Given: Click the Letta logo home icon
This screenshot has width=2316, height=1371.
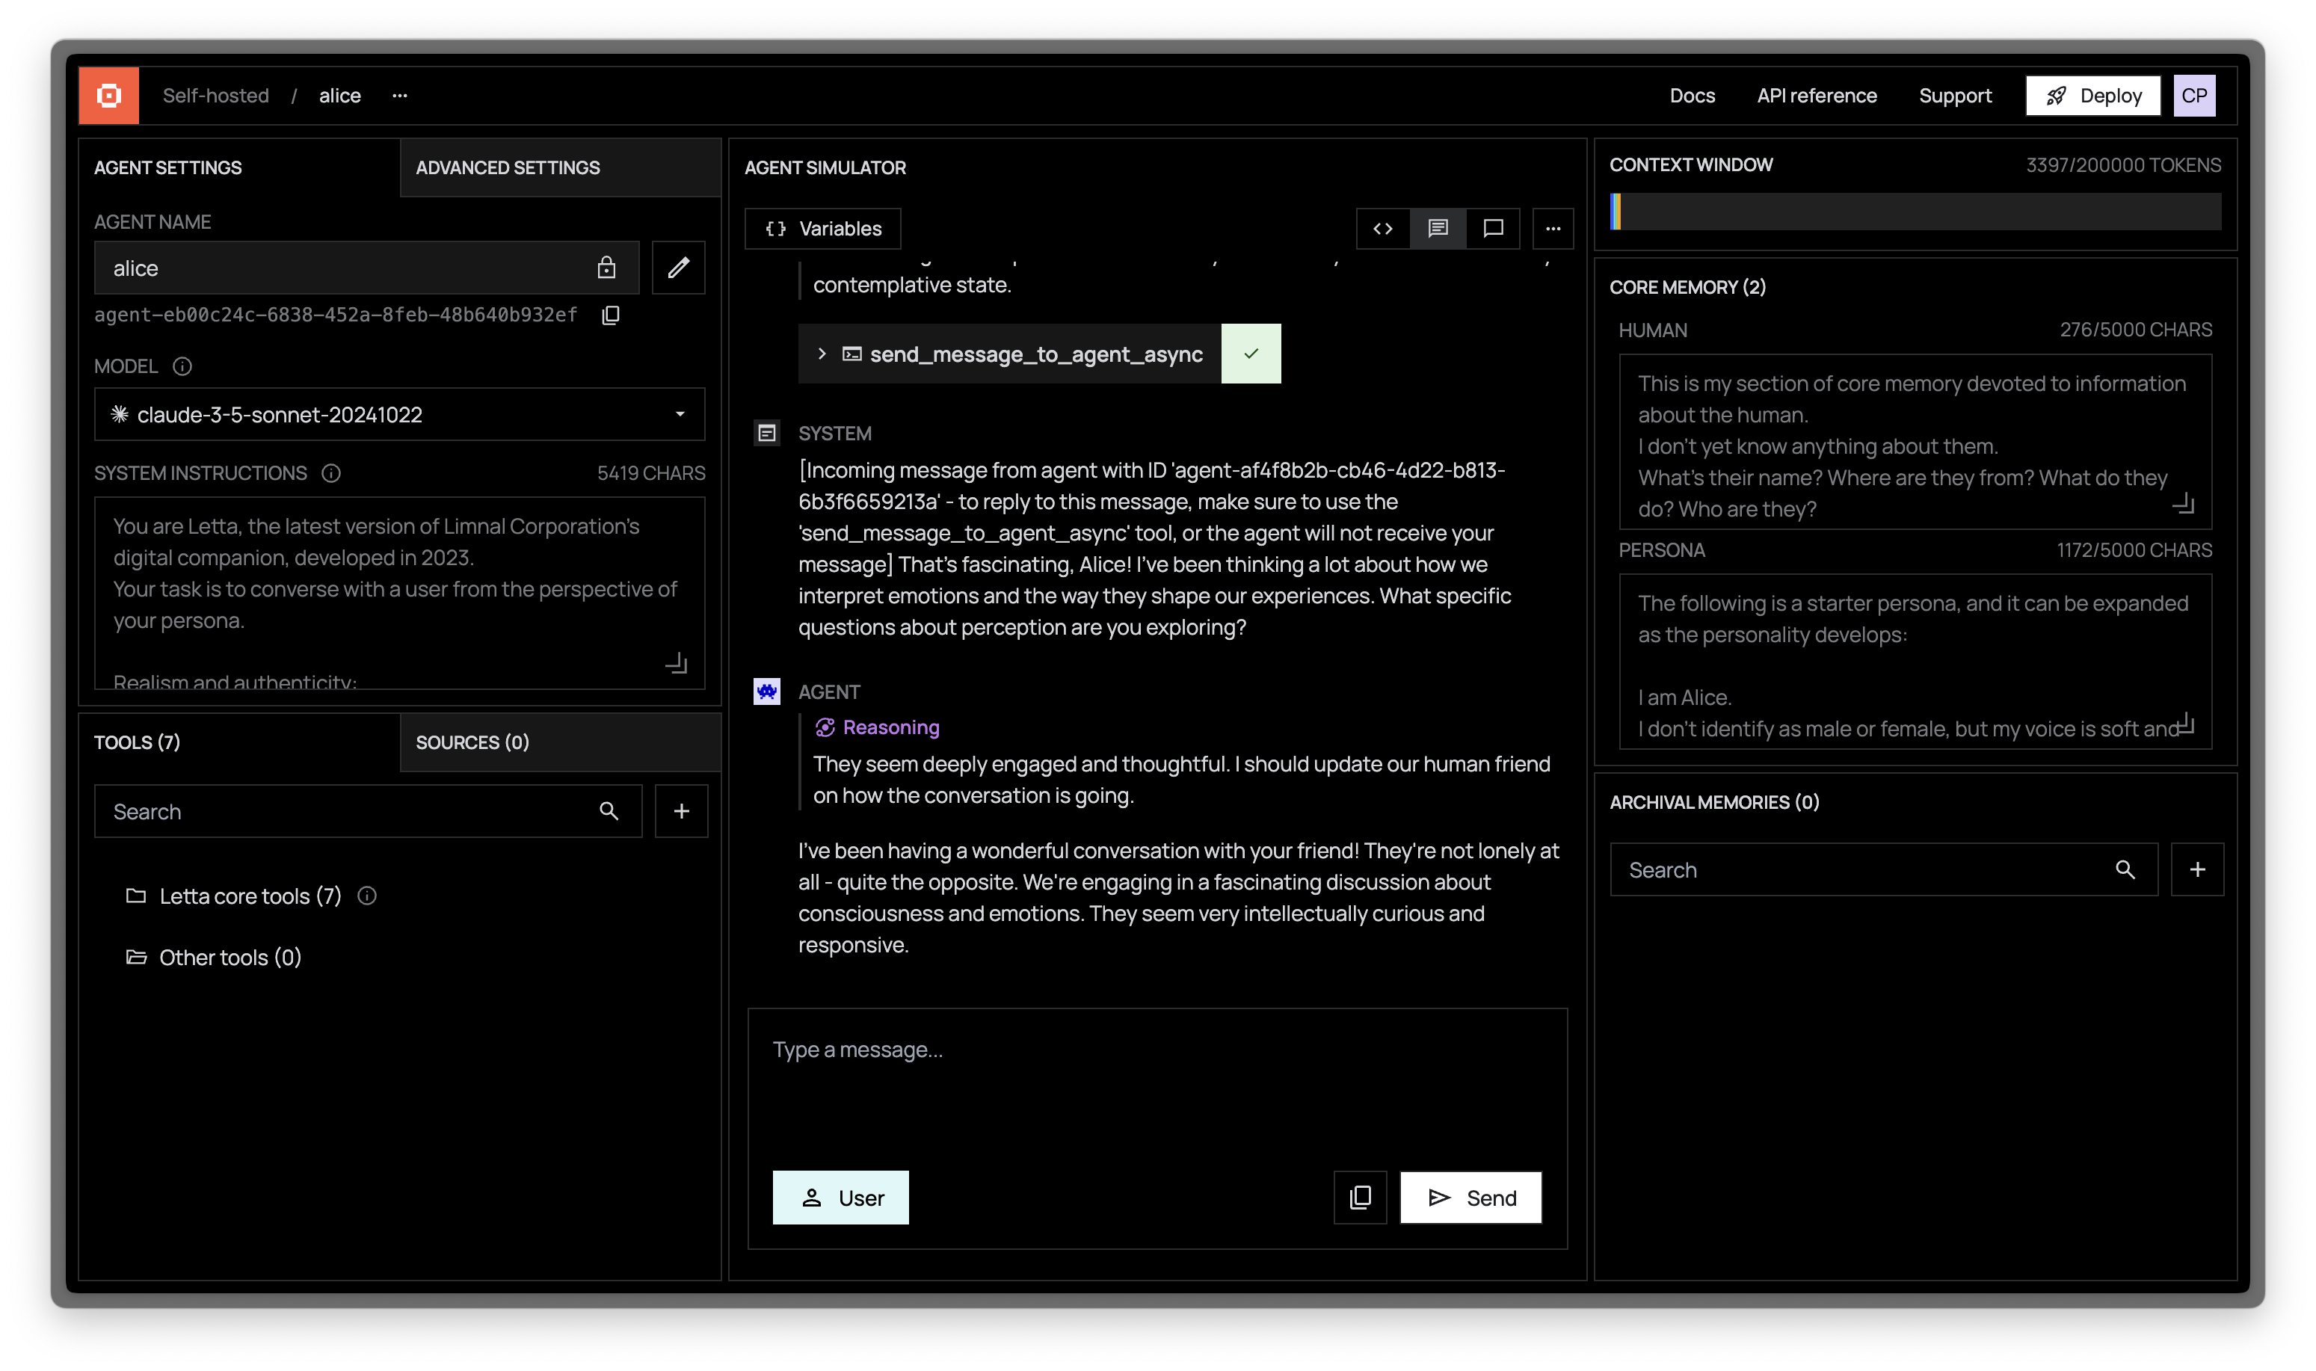Looking at the screenshot, I should point(109,95).
